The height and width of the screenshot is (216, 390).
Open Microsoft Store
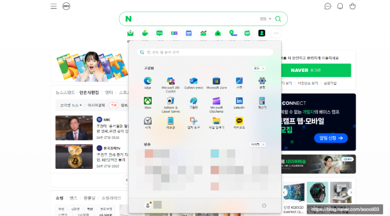(x=216, y=81)
